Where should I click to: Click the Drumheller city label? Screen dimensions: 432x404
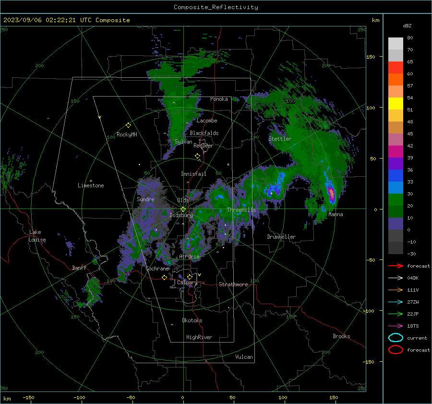[x=281, y=237]
